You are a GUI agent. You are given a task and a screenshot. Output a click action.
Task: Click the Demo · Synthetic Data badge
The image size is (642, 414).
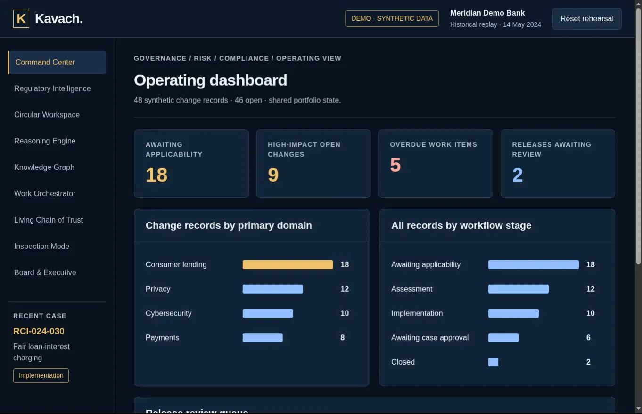tap(392, 19)
